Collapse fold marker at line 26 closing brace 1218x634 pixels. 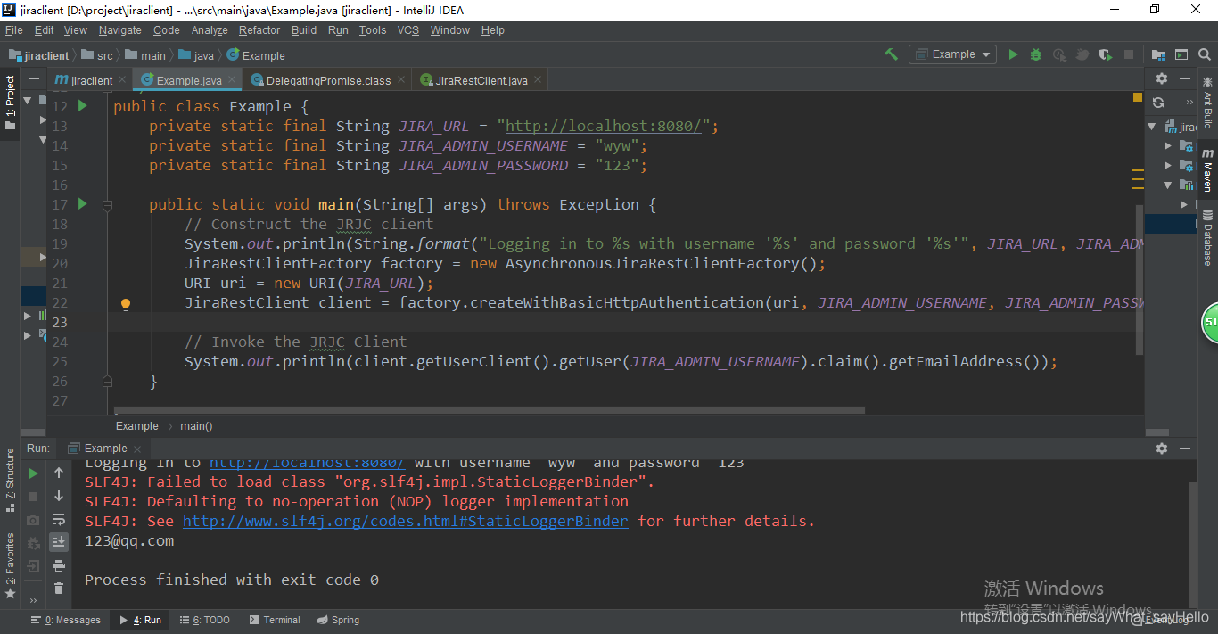(107, 381)
